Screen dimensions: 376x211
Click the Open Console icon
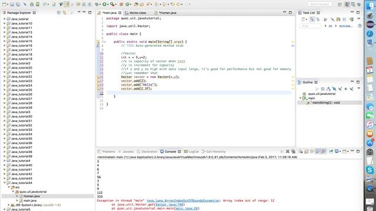[344, 151]
